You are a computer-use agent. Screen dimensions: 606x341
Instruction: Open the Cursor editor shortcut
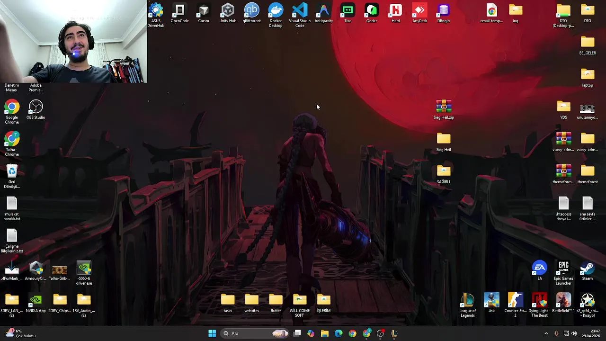[204, 14]
